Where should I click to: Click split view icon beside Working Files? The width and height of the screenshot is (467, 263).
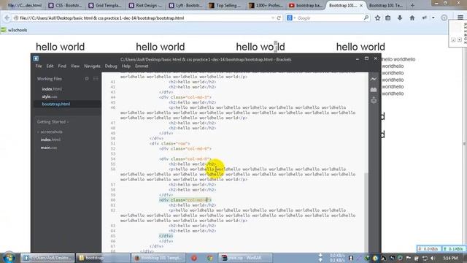(96, 79)
